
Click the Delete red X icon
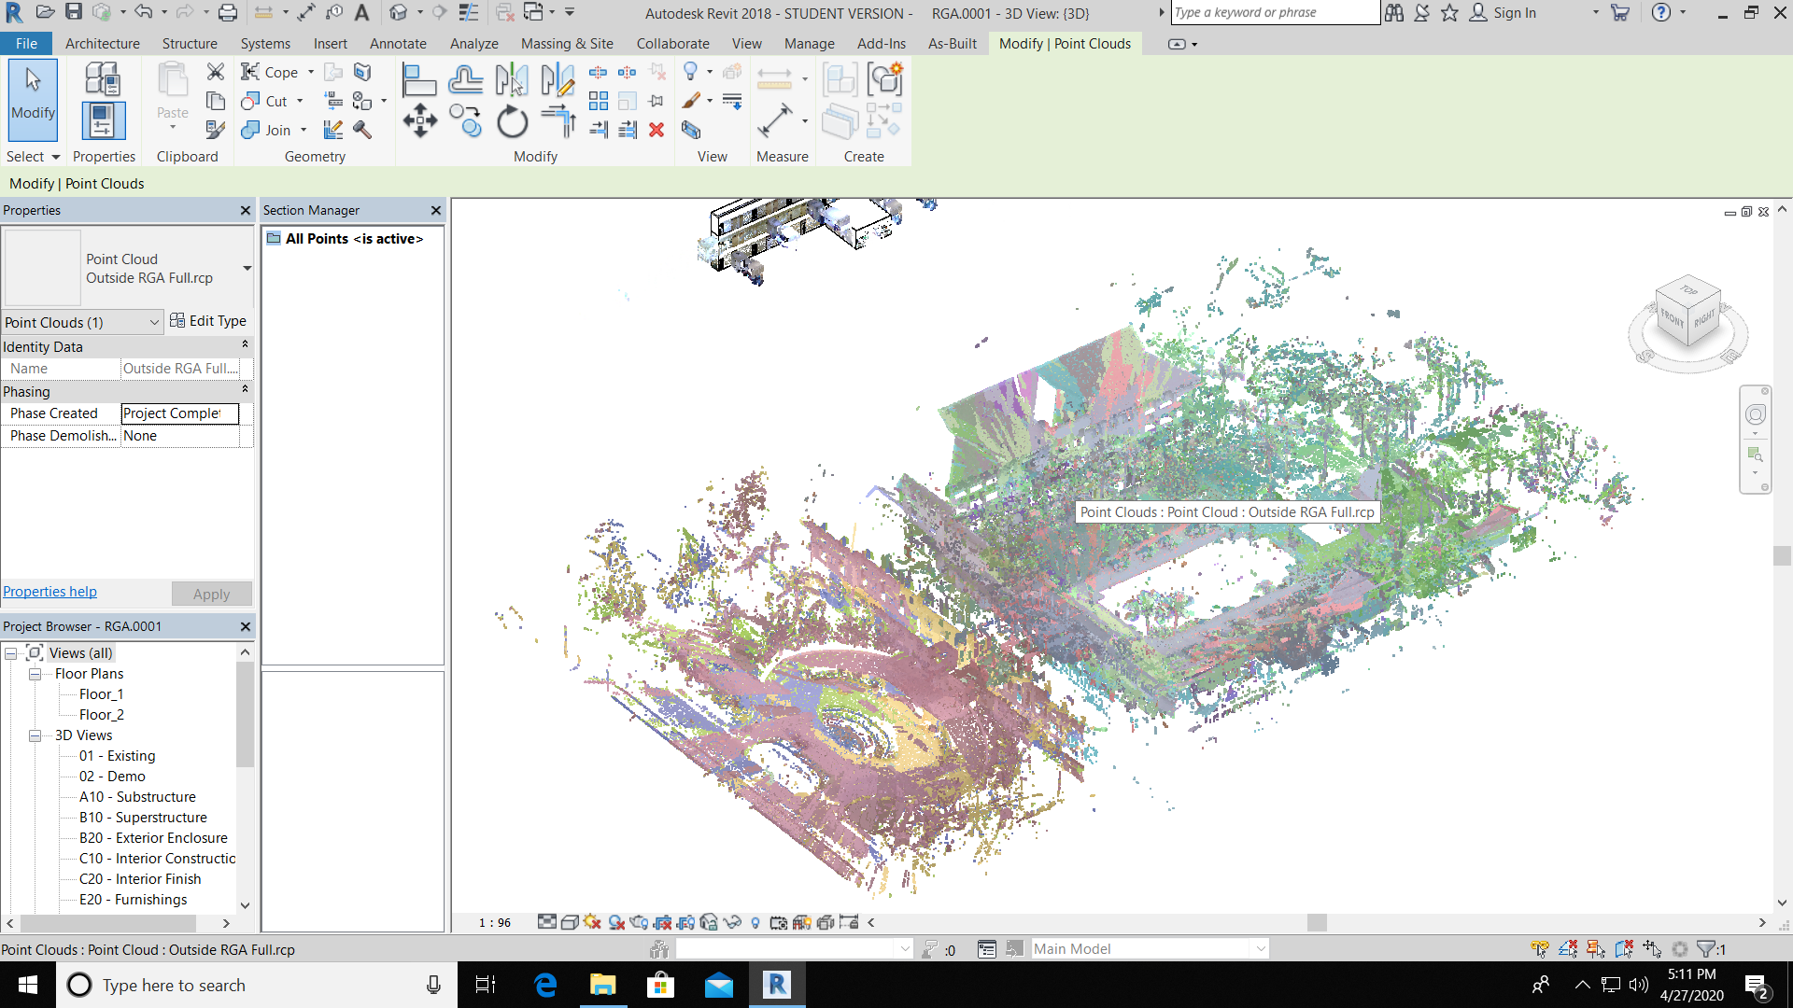tap(656, 130)
